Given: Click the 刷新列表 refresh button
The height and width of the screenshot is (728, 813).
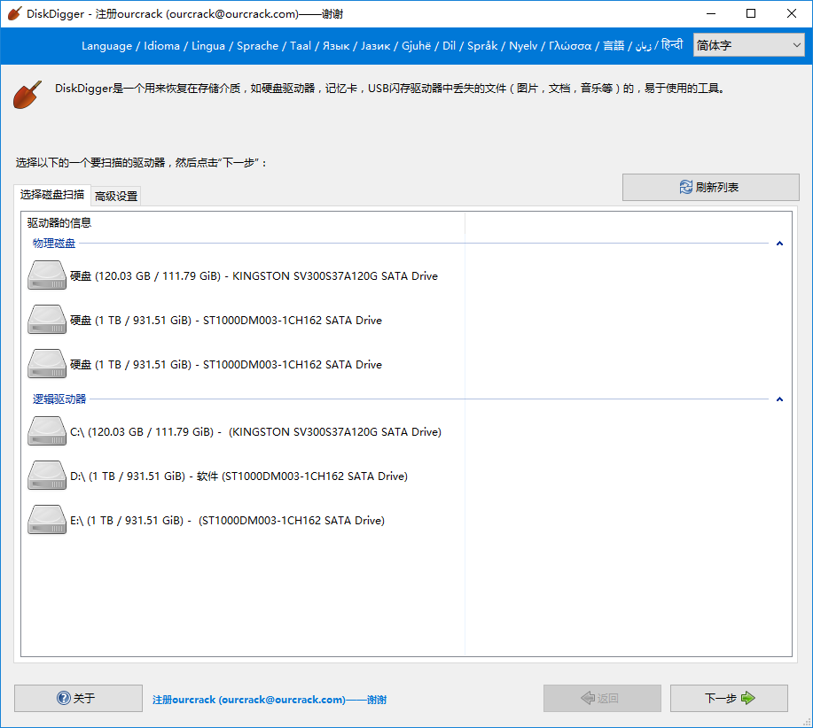Looking at the screenshot, I should click(710, 187).
